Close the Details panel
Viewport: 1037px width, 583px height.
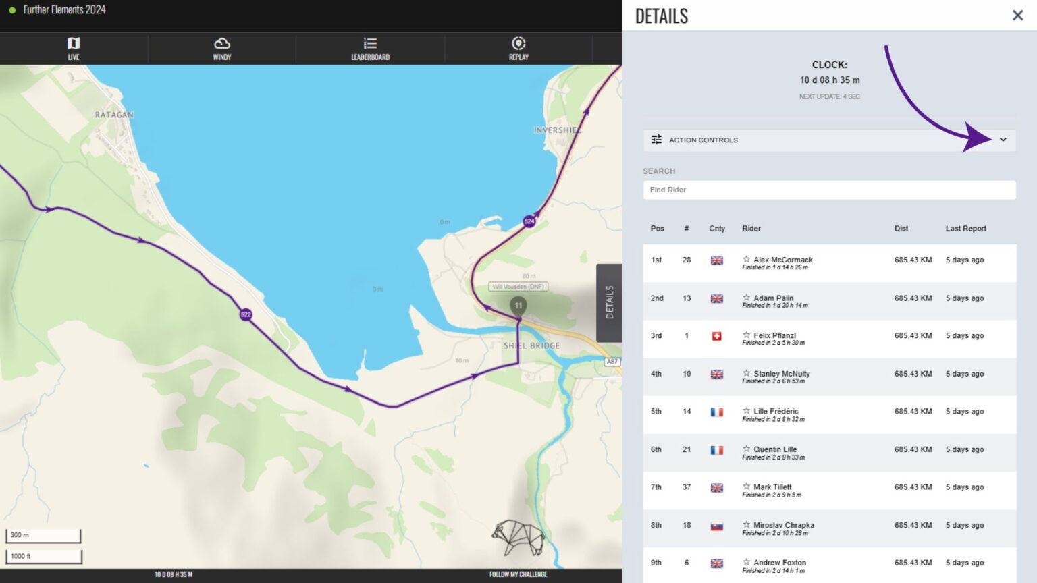[x=1017, y=16]
